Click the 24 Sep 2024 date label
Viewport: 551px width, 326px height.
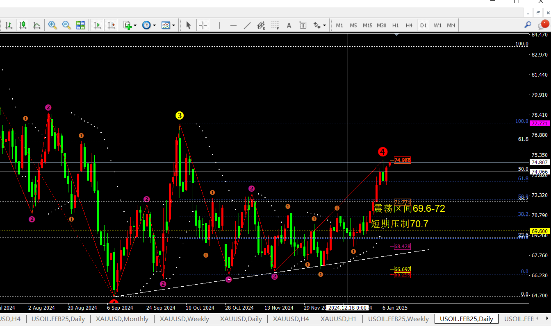pyautogui.click(x=161, y=308)
